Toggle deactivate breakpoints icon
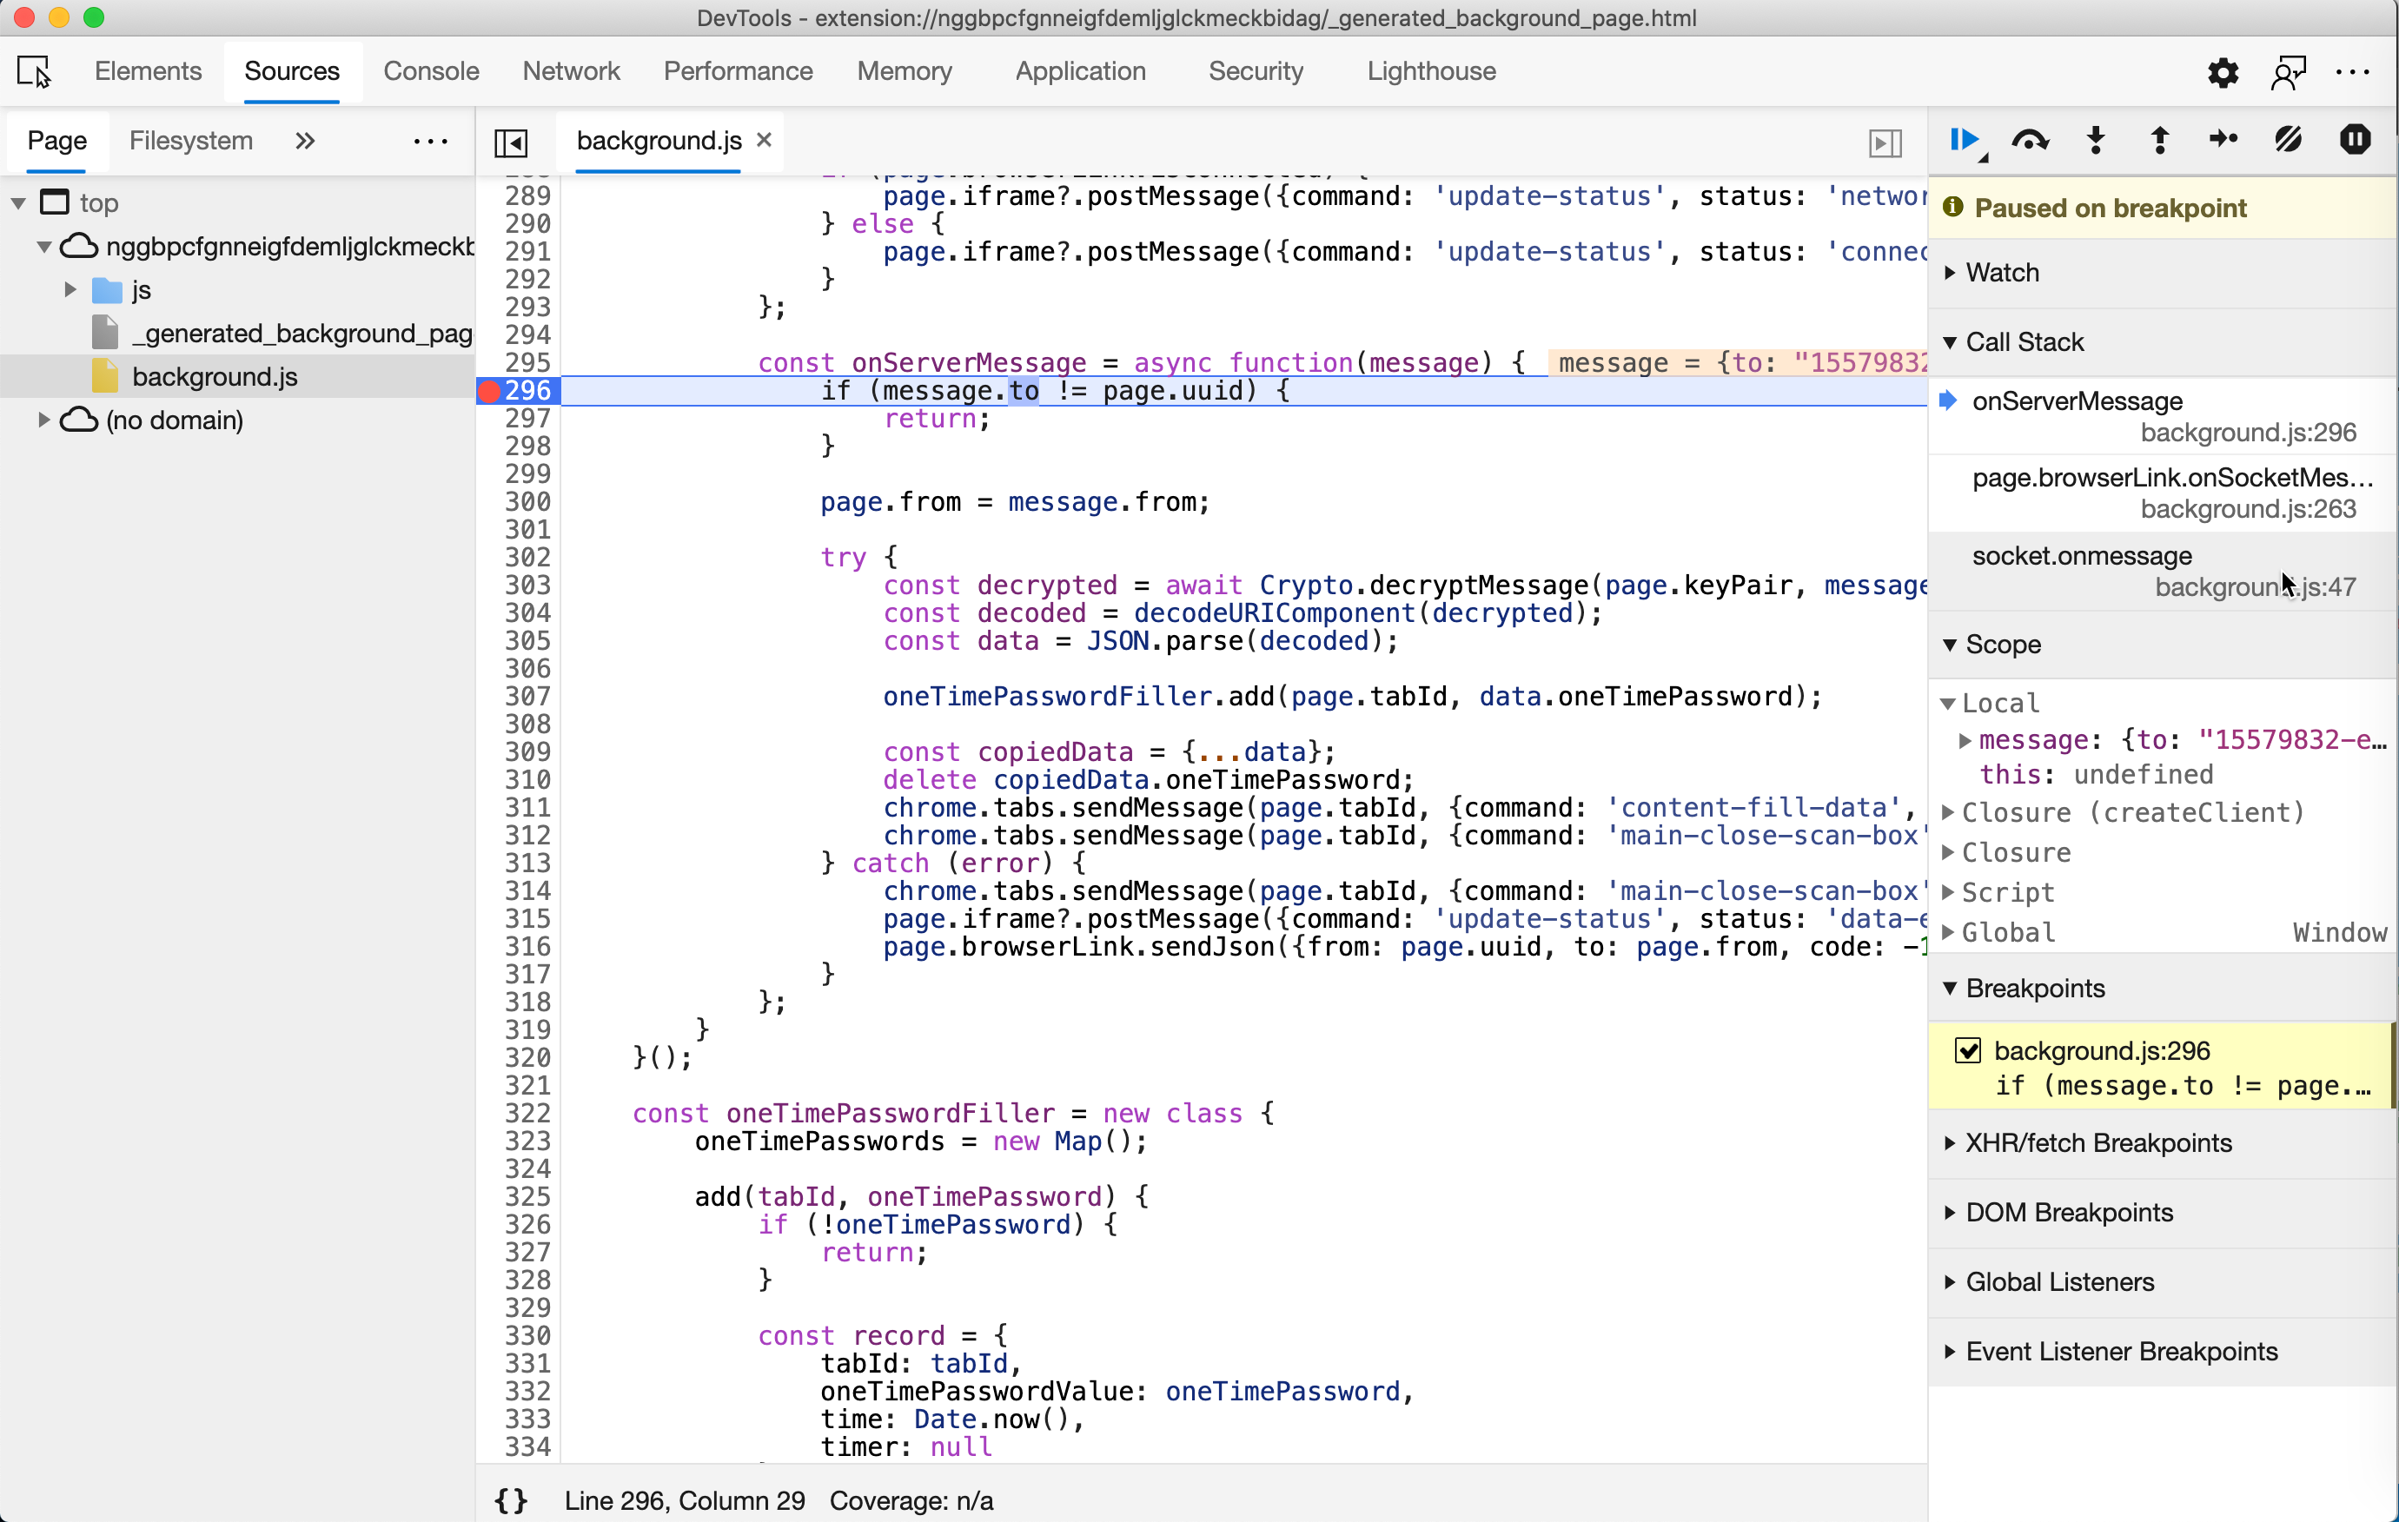 click(2289, 141)
